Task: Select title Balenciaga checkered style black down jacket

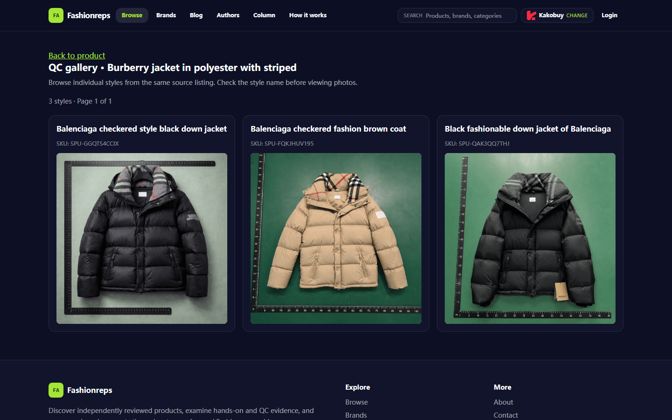Action: point(142,129)
